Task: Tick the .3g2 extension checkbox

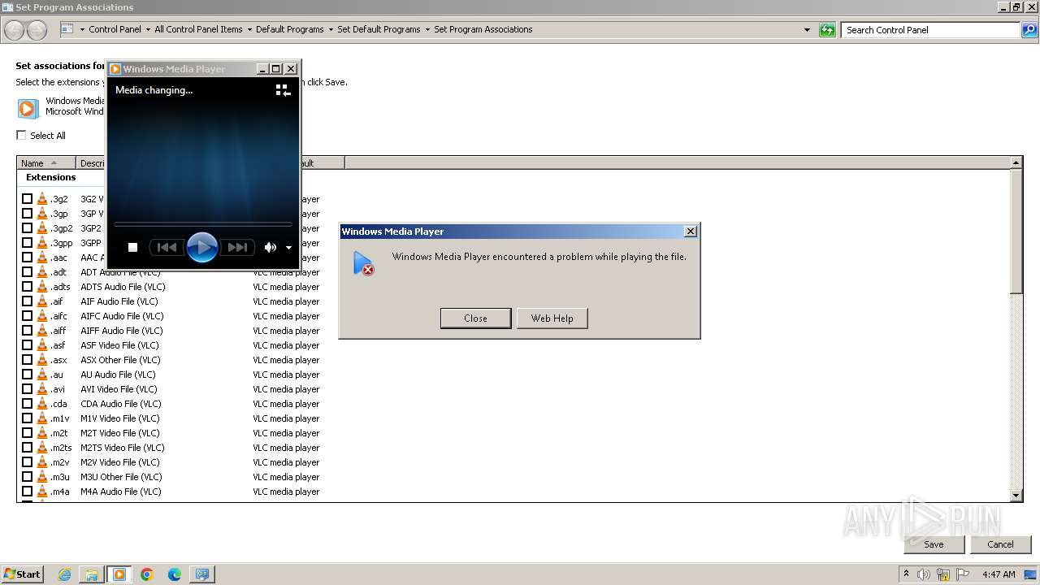Action: point(27,199)
